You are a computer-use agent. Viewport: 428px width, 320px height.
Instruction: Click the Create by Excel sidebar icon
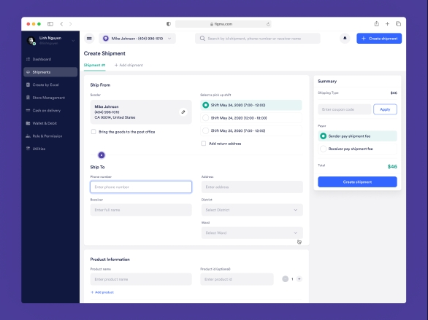(28, 85)
